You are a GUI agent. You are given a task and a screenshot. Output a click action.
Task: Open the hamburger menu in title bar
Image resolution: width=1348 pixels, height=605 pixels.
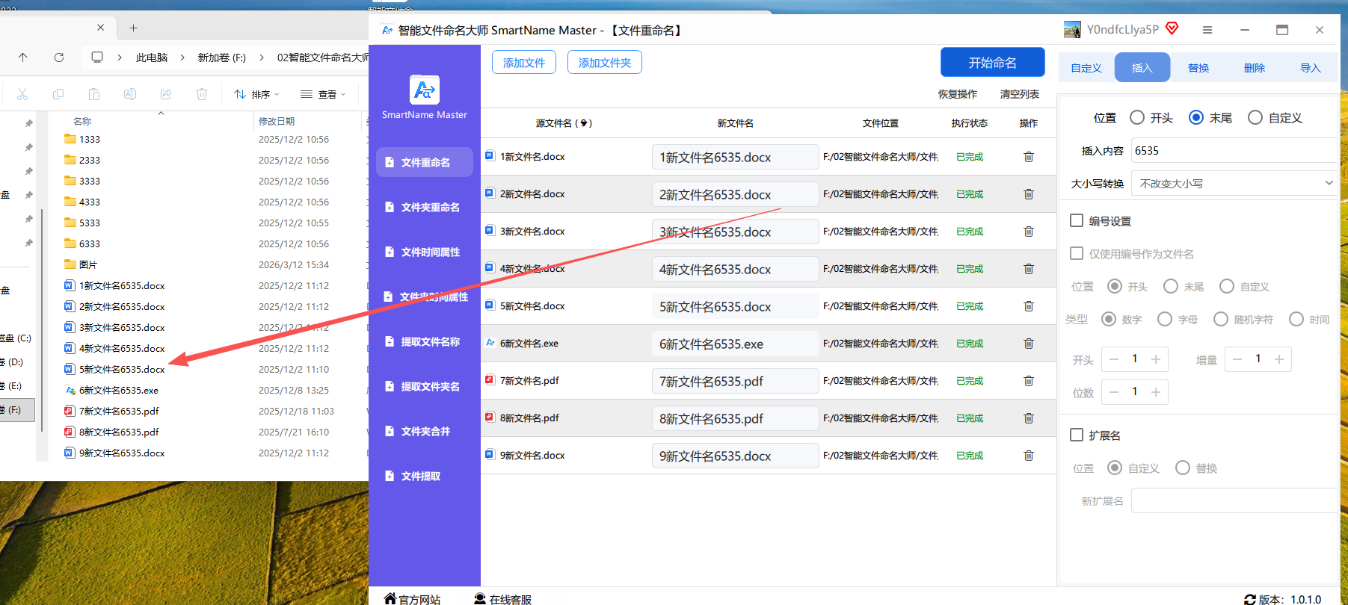[x=1207, y=30]
